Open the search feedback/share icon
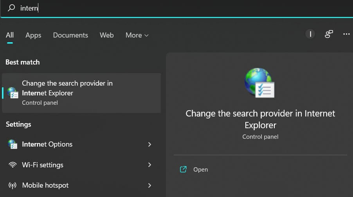 pyautogui.click(x=329, y=34)
